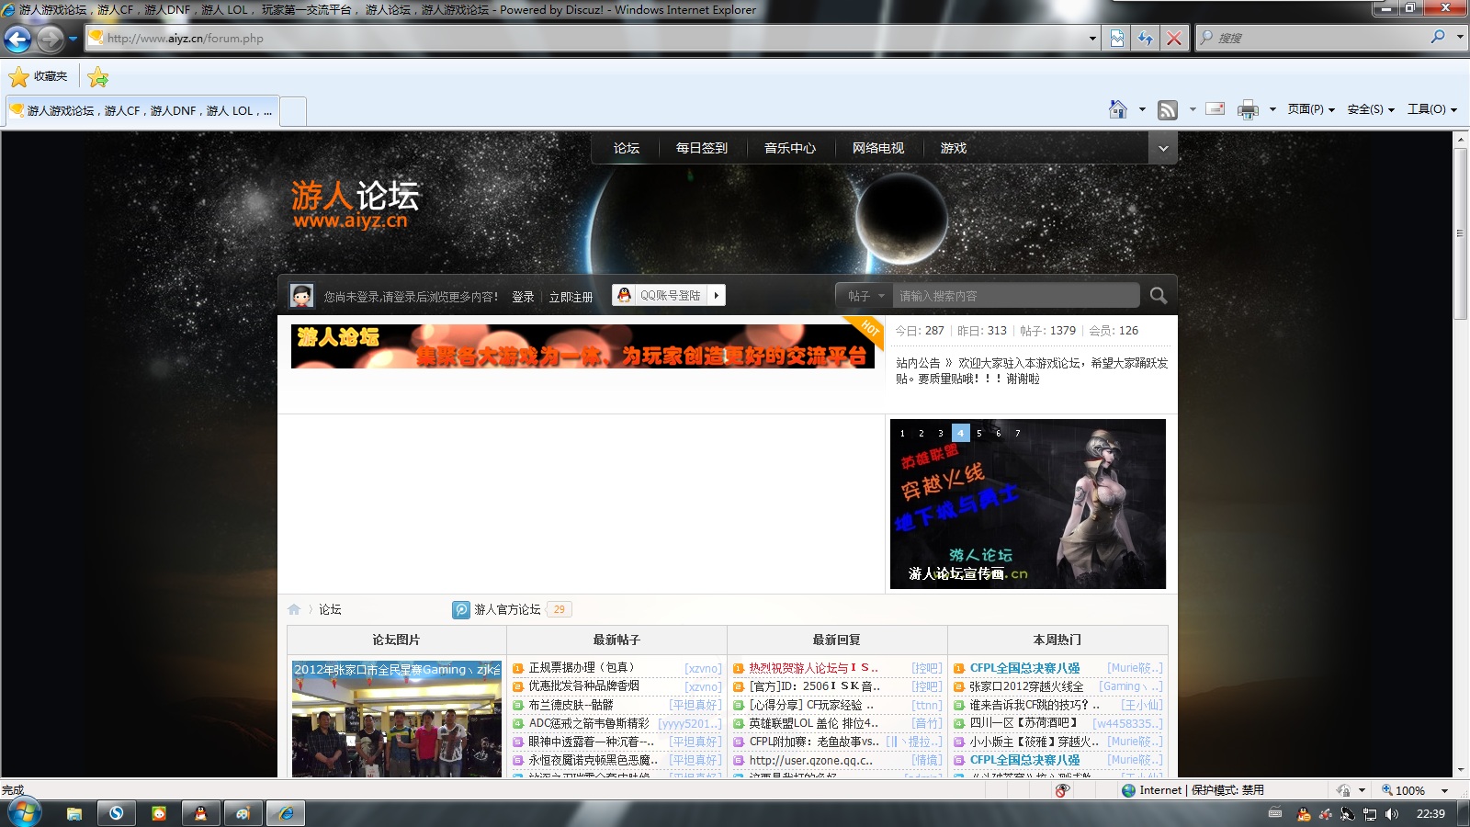Open Favorites star (收藏夹) button
The height and width of the screenshot is (827, 1470).
[x=39, y=76]
